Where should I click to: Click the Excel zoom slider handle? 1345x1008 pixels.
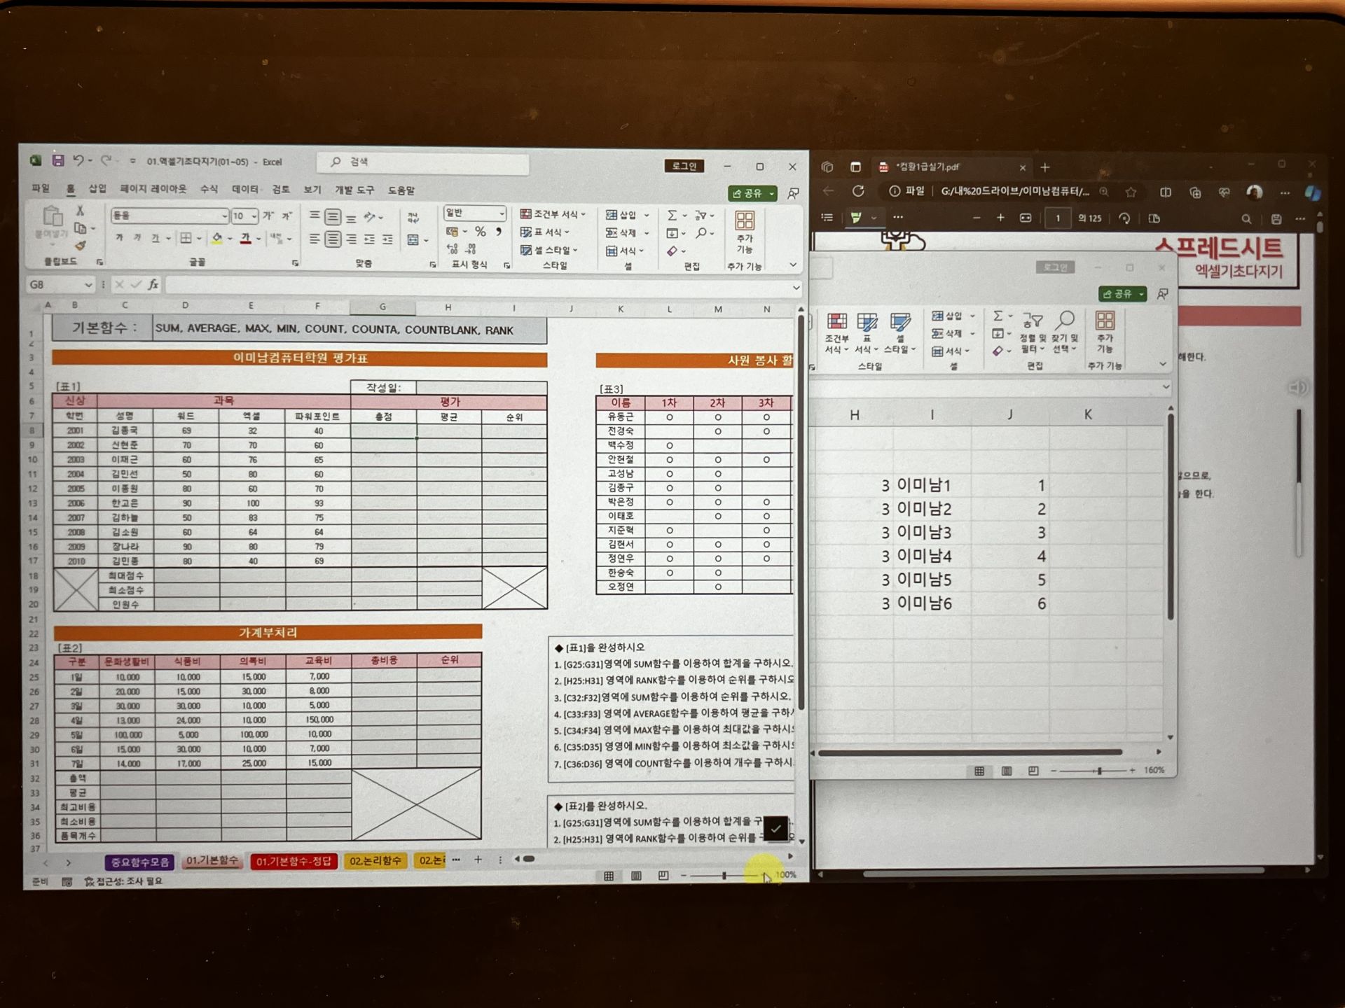click(x=724, y=876)
